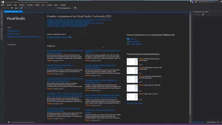The width and height of the screenshot is (222, 125).
Task: Expand the Присоединение dropdown arrow
Action: tap(72, 8)
